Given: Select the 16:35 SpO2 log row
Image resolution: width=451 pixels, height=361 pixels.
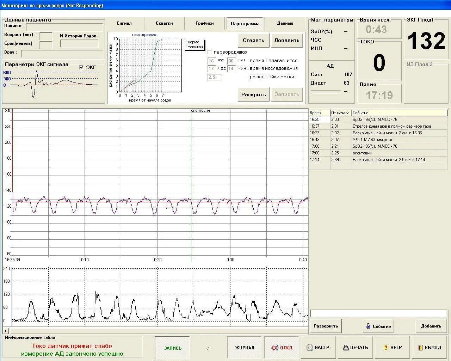Looking at the screenshot, I should coord(378,120).
